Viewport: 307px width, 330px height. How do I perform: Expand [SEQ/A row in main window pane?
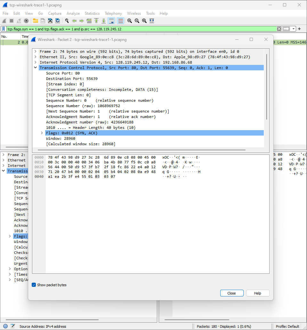[x=10, y=280]
